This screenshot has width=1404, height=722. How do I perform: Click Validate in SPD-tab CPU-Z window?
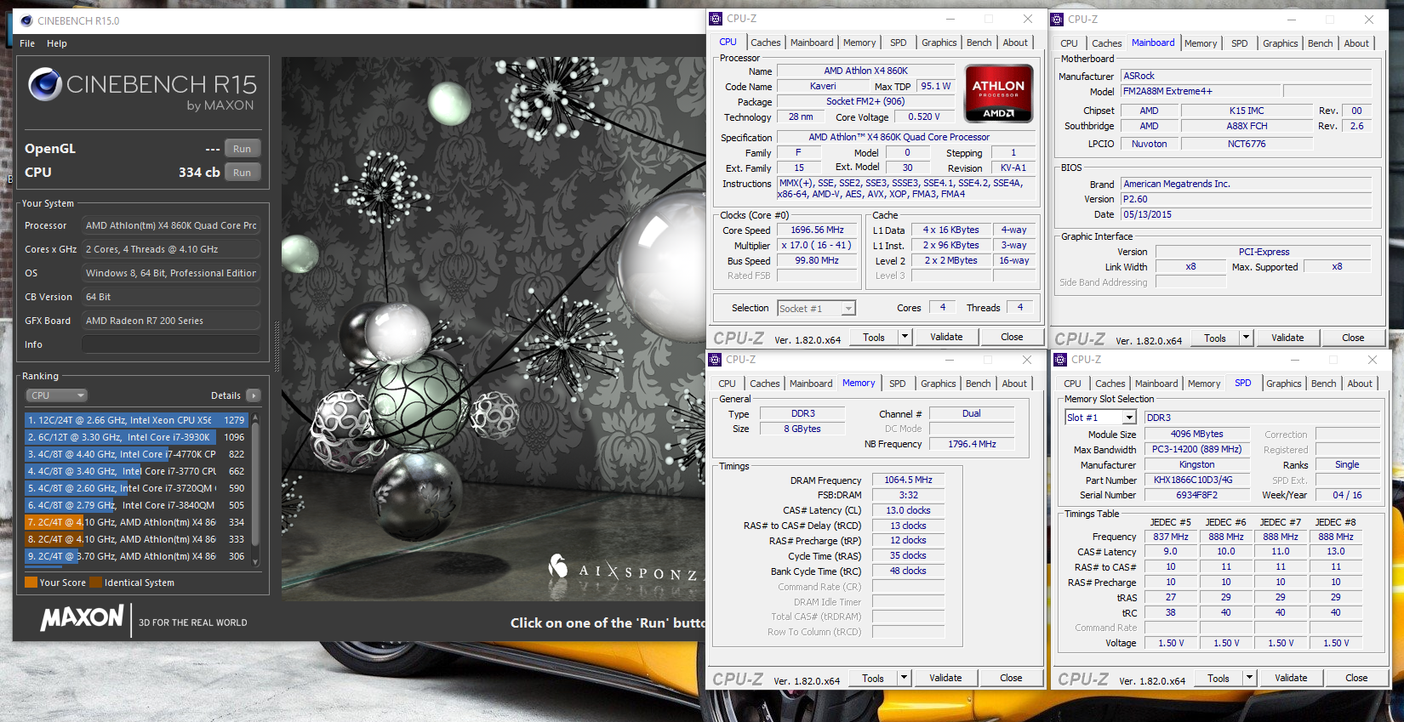tap(1291, 678)
